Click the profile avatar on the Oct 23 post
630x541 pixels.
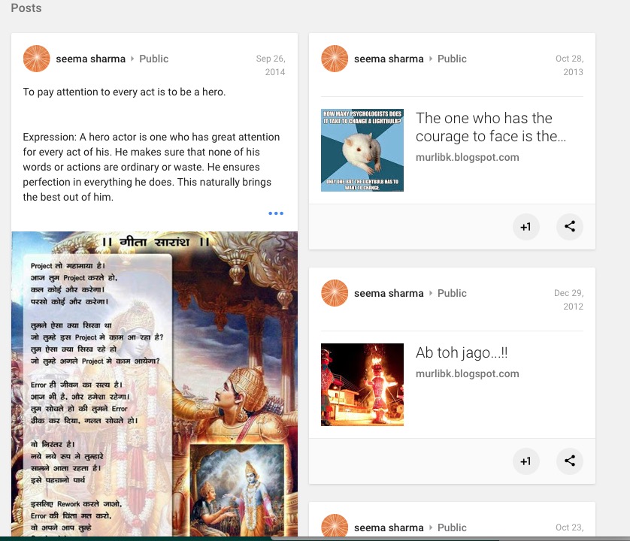(335, 527)
